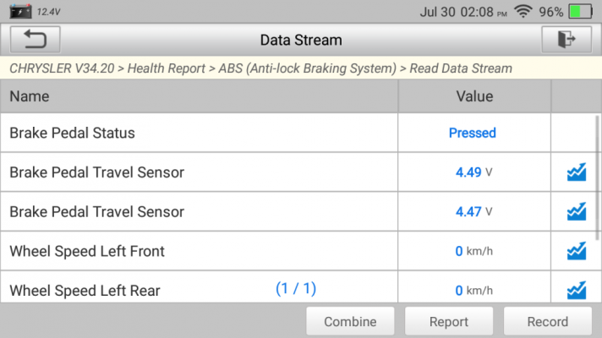Show graph for Wheel Speed Left Front
The height and width of the screenshot is (338, 602).
point(577,251)
